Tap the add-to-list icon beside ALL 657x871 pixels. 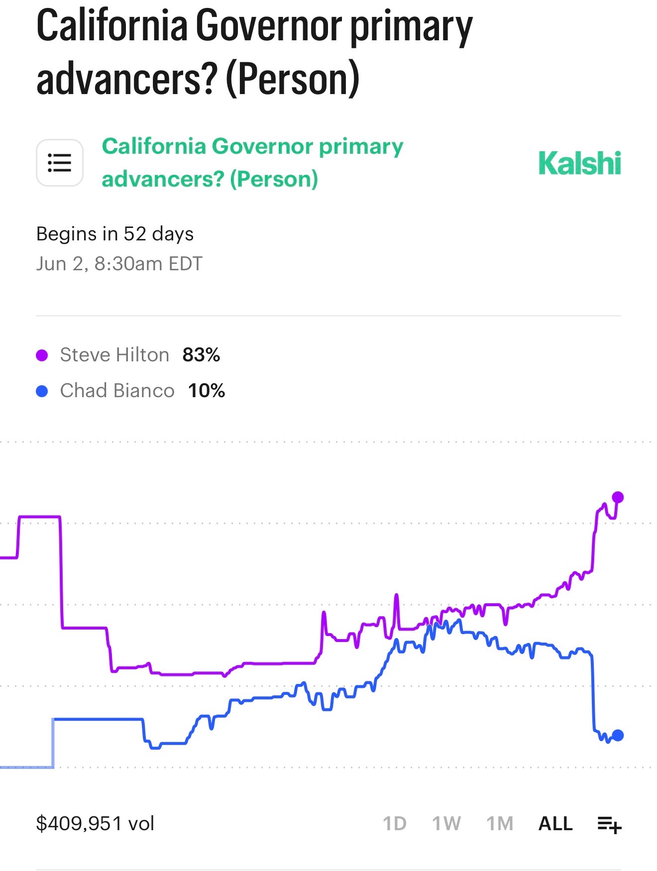point(609,824)
